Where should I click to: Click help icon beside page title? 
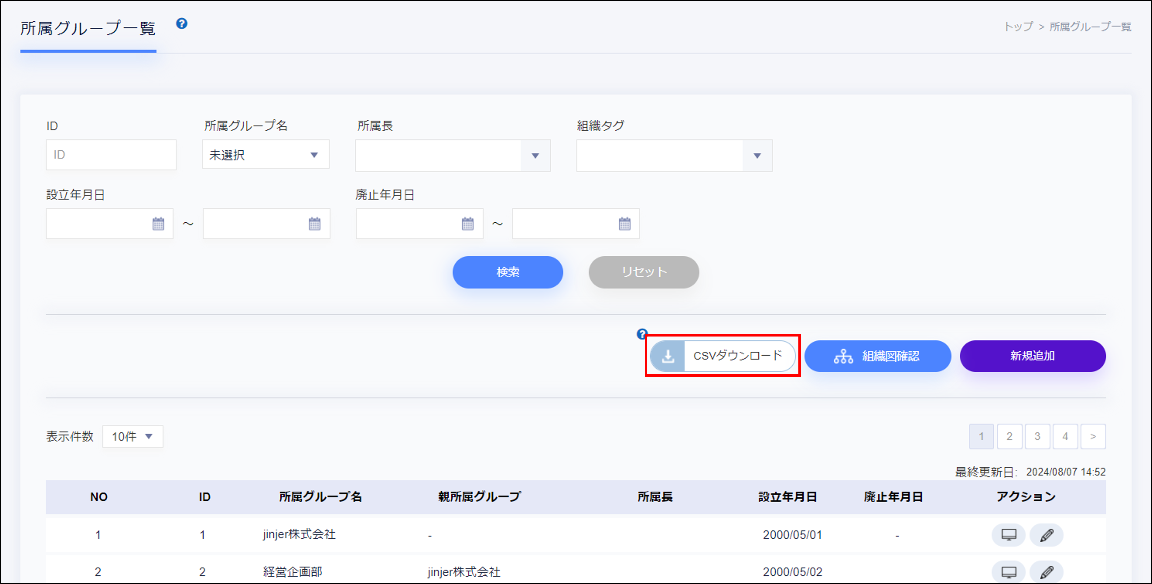[182, 24]
